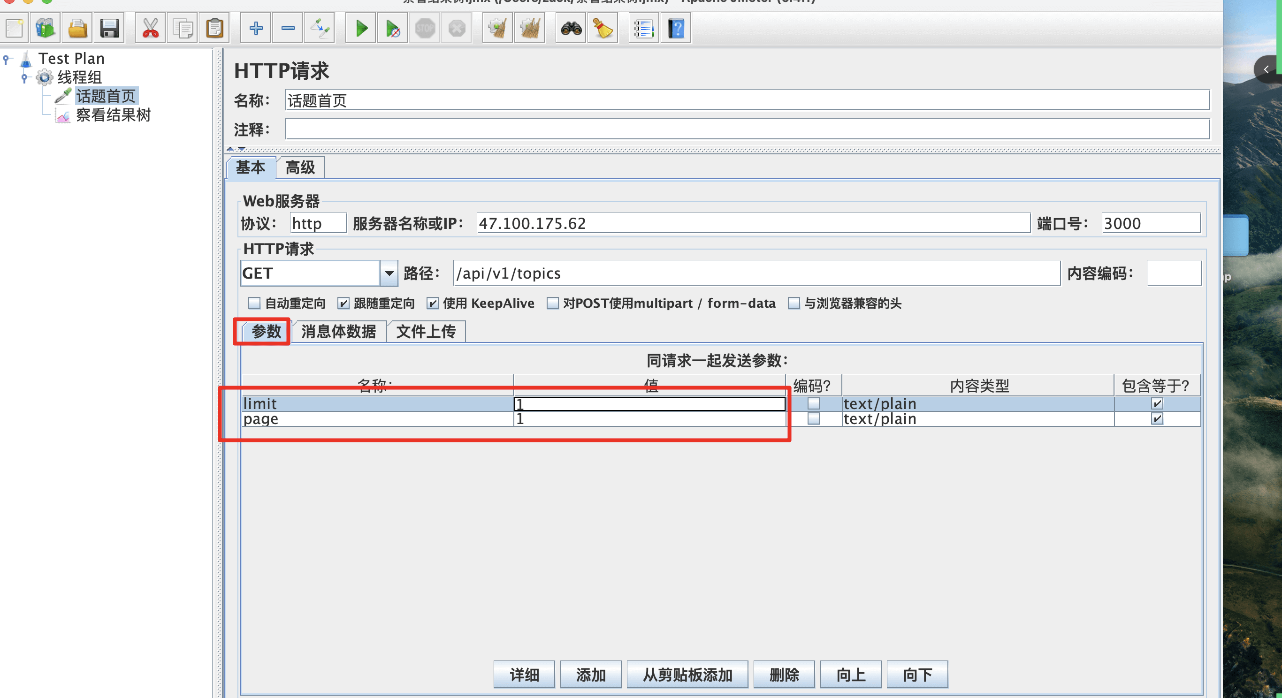Click the 添加 button
The image size is (1282, 698).
590,675
